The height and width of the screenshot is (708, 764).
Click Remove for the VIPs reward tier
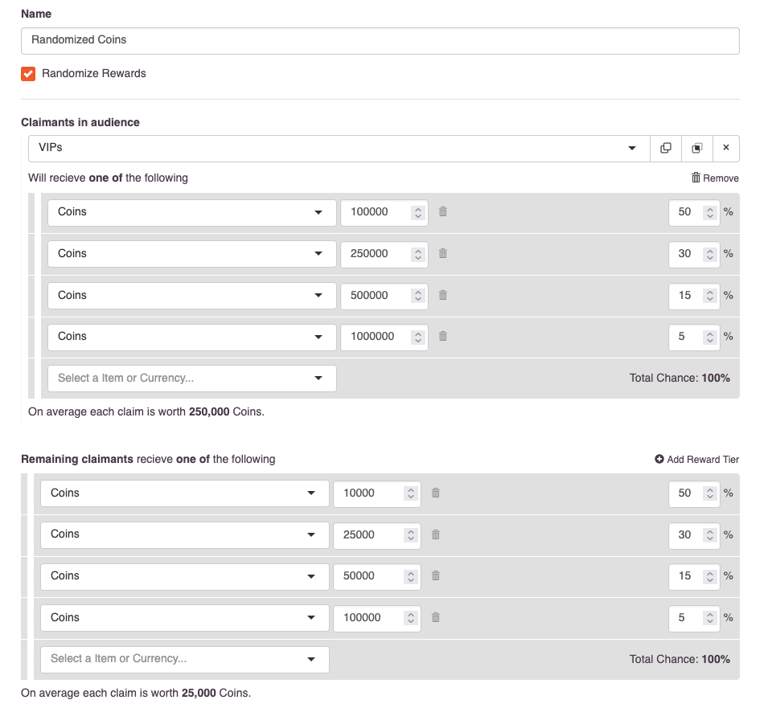[715, 178]
